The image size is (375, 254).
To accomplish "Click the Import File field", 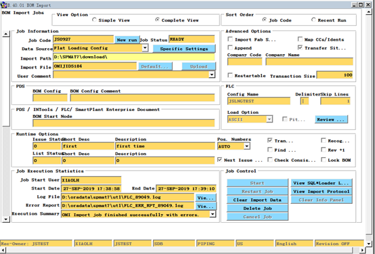I will (x=95, y=66).
